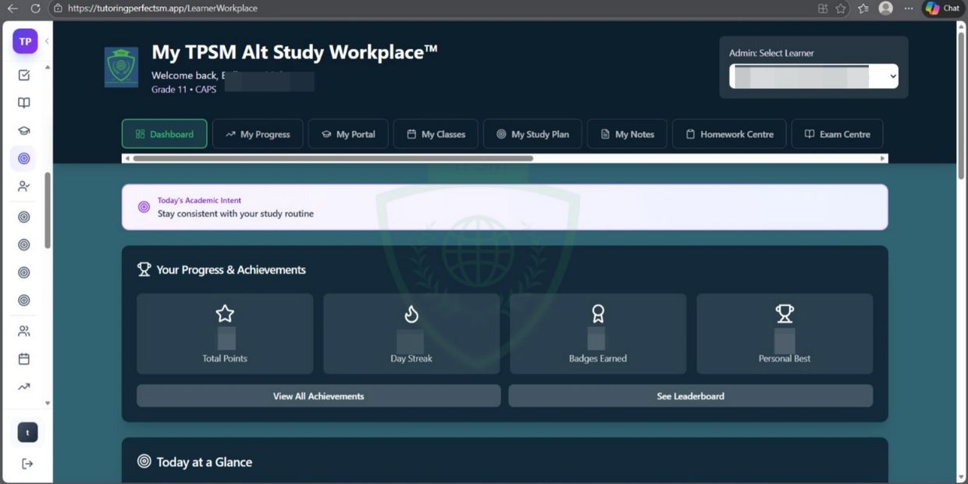Click the logout icon at sidebar bottom
The width and height of the screenshot is (968, 484).
(x=27, y=464)
